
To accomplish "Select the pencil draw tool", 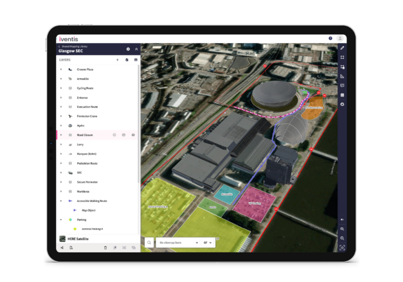I will click(342, 48).
